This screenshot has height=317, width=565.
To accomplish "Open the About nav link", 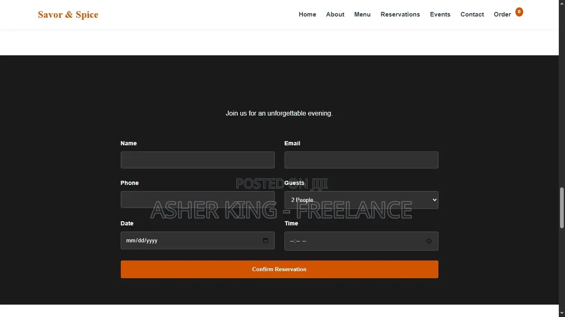I will tap(335, 14).
